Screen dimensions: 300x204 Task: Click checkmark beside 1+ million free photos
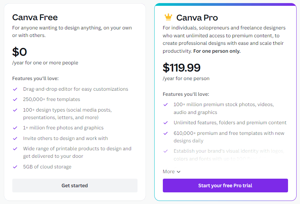click(15, 128)
